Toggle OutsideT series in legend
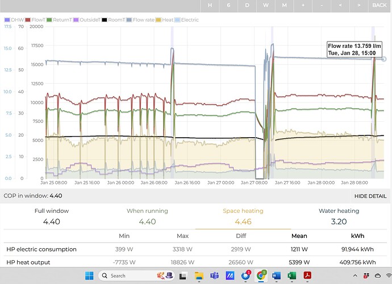 [87, 20]
